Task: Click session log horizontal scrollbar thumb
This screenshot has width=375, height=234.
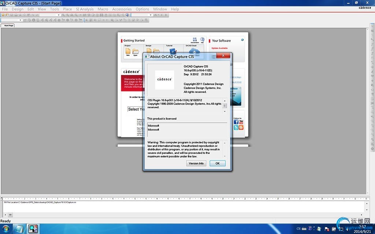Action: pyautogui.click(x=10, y=215)
